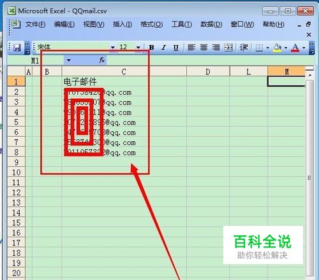The width and height of the screenshot is (319, 280).
Task: Open the 帮助(H) menu
Action: point(273,25)
